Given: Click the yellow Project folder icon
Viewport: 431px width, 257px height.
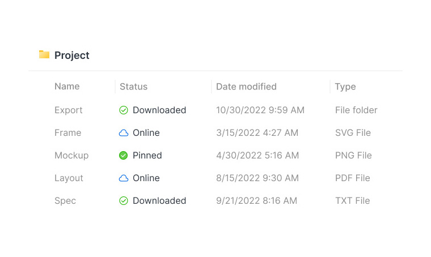Looking at the screenshot, I should click(44, 54).
